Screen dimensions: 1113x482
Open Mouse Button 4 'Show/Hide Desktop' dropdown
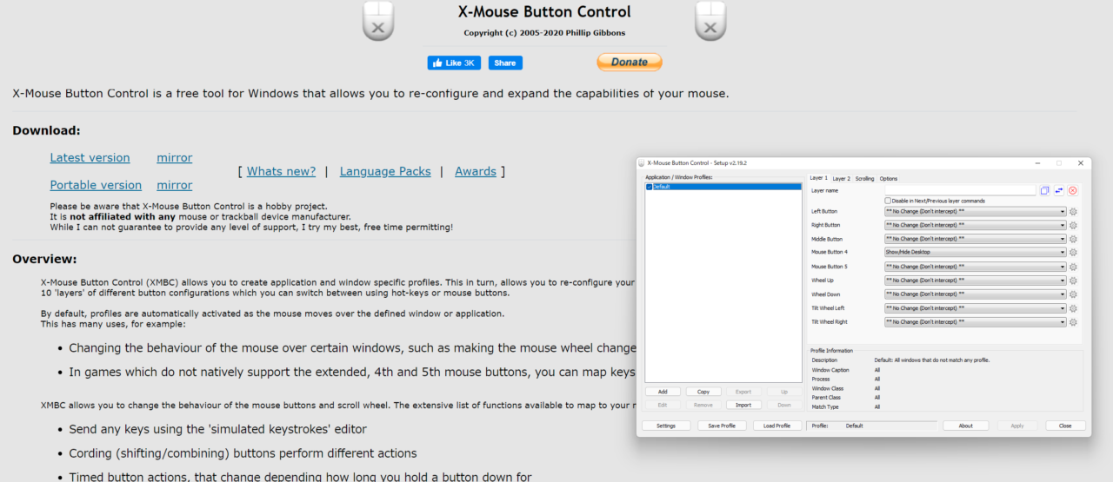pos(976,253)
